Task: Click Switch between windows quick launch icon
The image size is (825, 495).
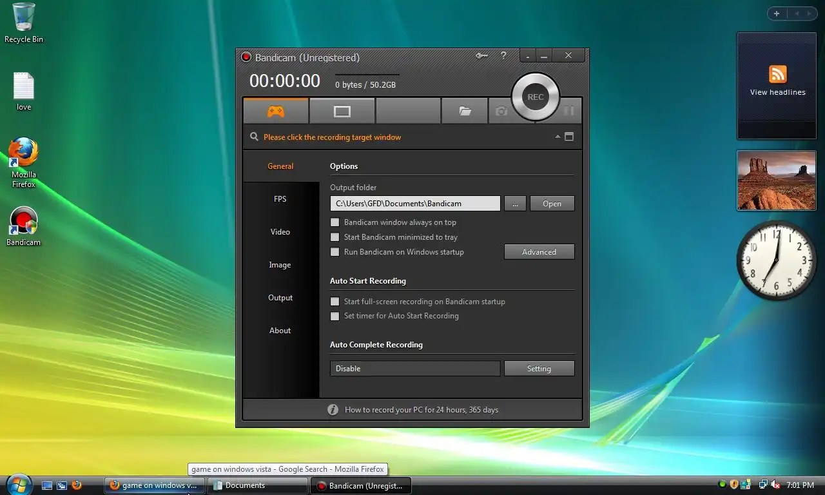Action: pyautogui.click(x=62, y=485)
